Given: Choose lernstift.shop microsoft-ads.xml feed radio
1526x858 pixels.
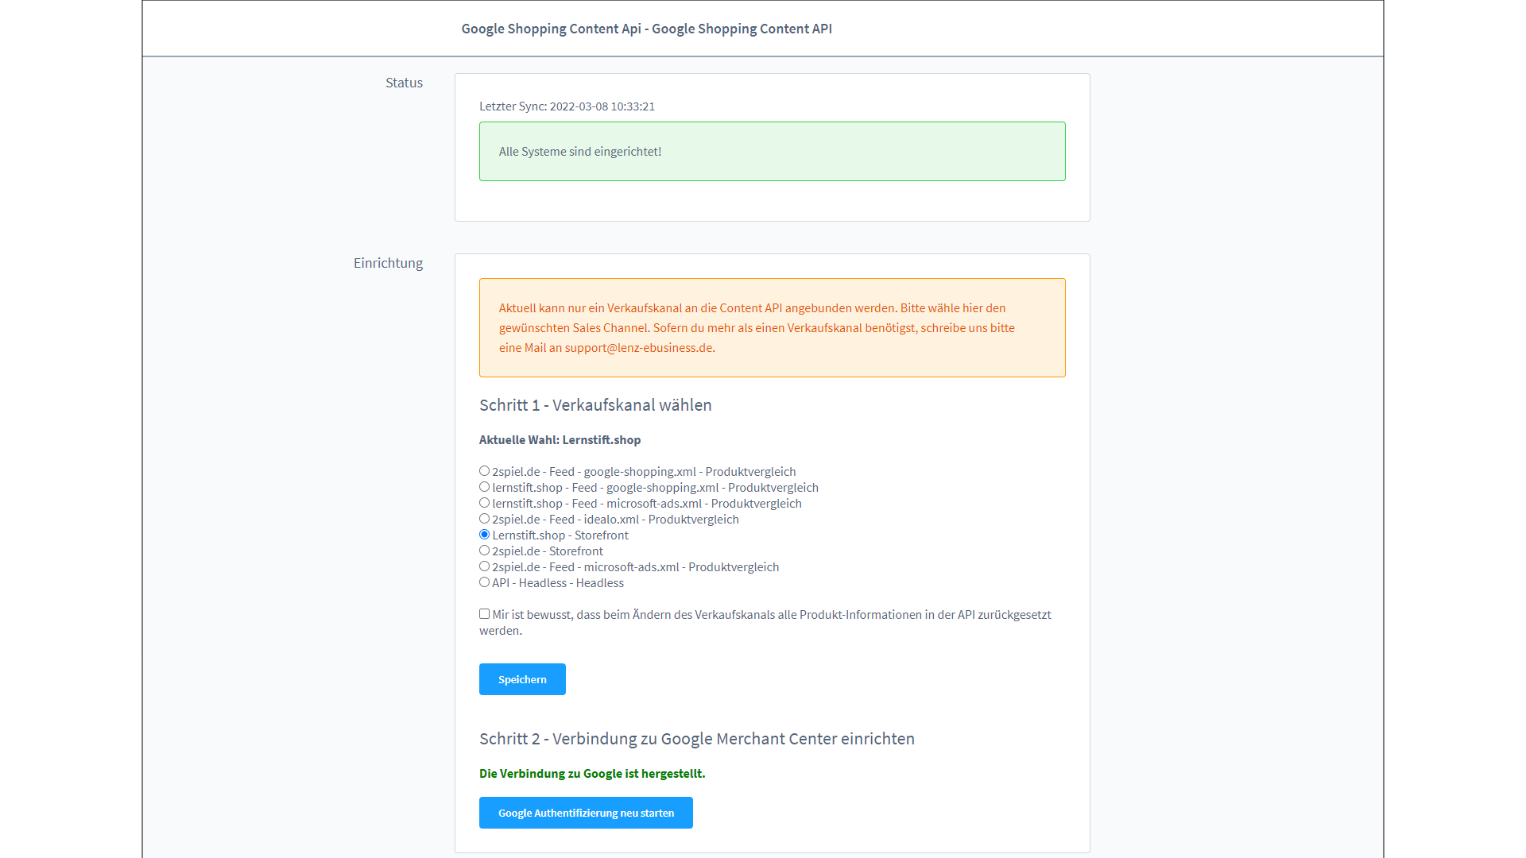Looking at the screenshot, I should click(x=484, y=503).
